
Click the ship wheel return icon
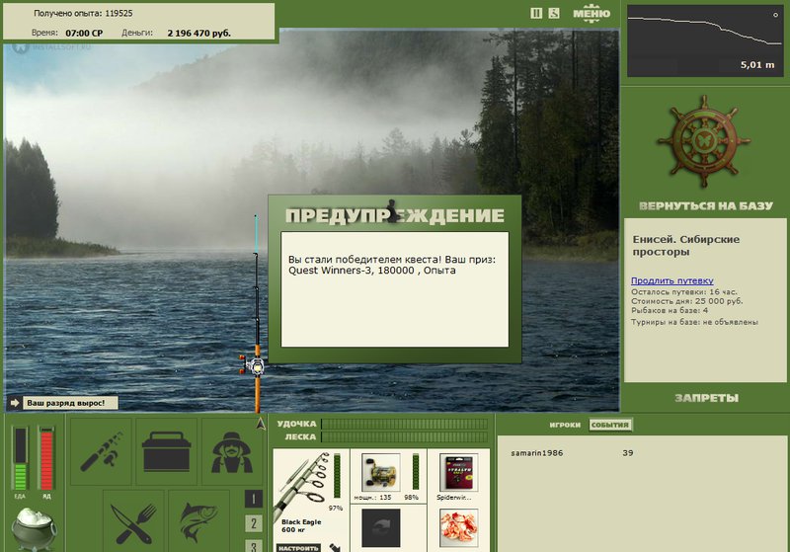point(704,141)
